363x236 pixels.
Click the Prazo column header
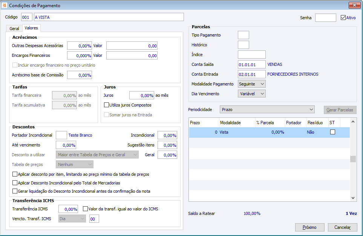pos(204,122)
